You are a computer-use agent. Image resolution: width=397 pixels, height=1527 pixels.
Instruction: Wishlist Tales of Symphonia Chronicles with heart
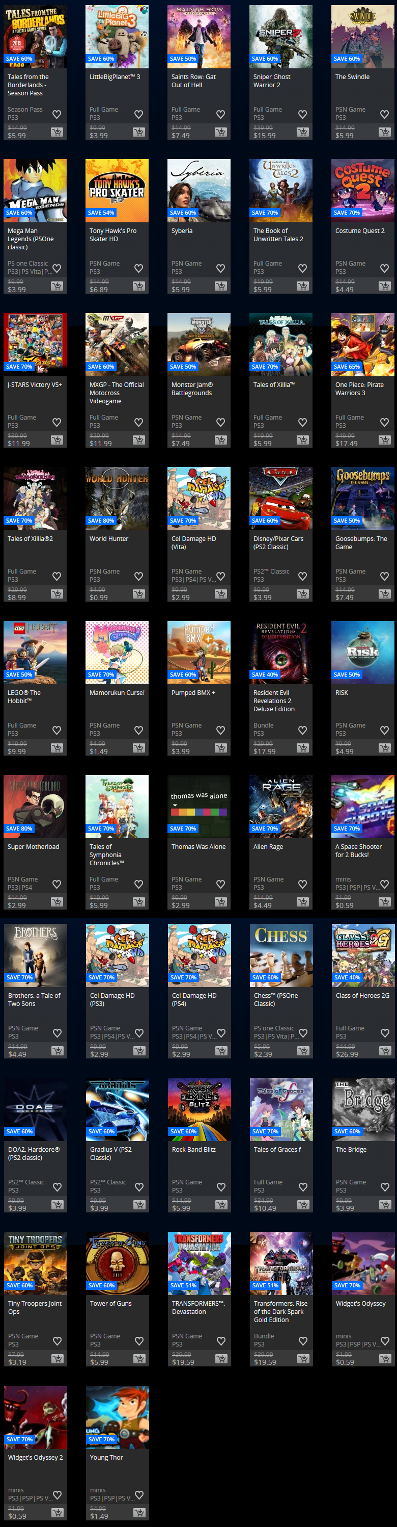(138, 884)
